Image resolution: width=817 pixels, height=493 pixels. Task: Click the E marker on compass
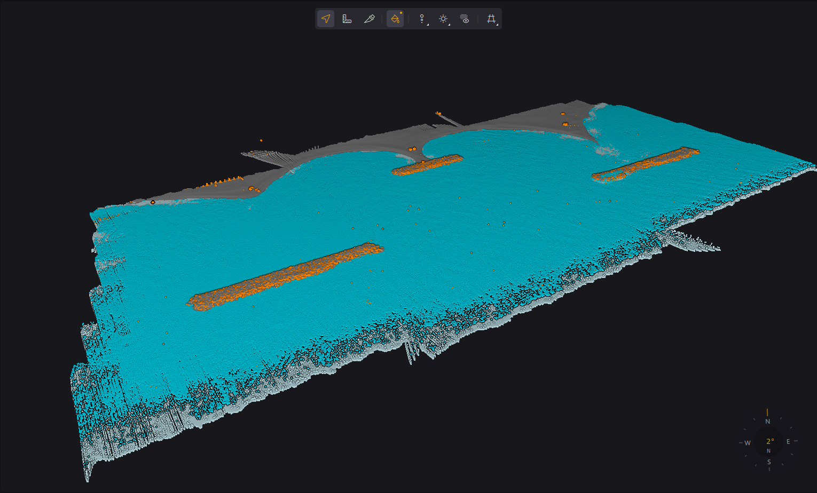tap(788, 441)
